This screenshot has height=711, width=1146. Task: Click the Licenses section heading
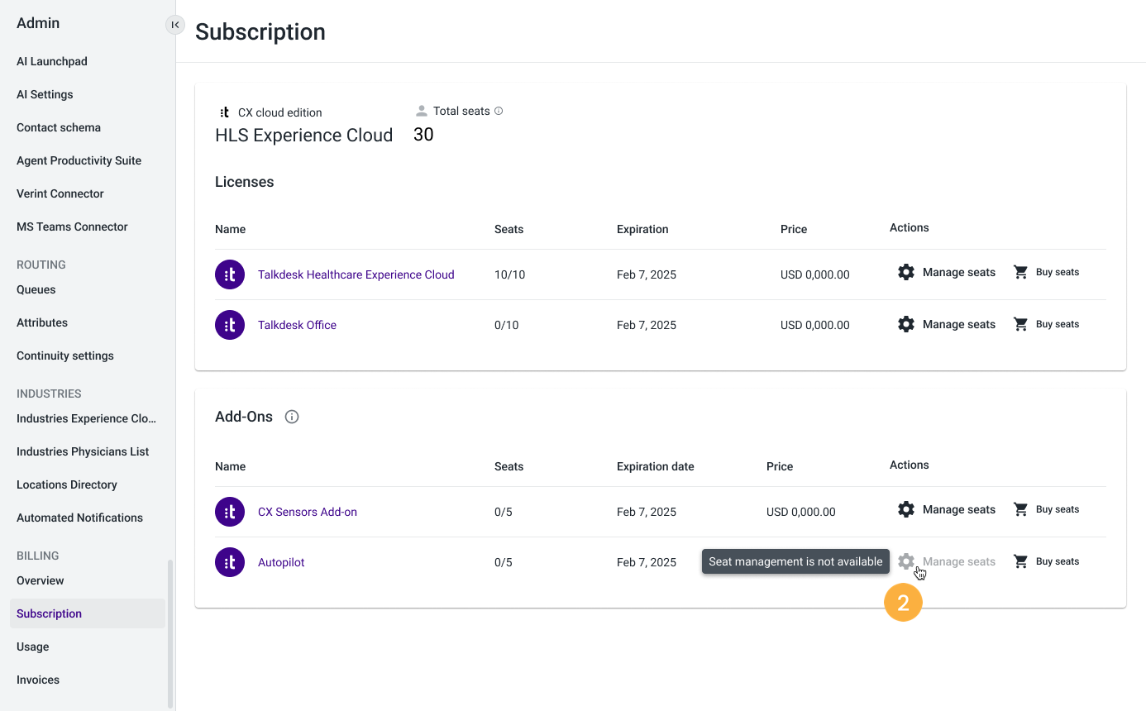(x=244, y=182)
